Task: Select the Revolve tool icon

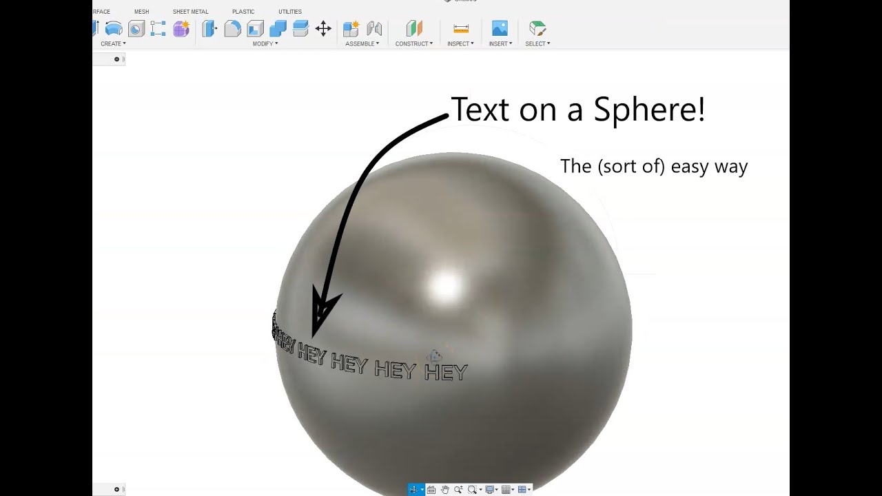Action: click(x=114, y=28)
